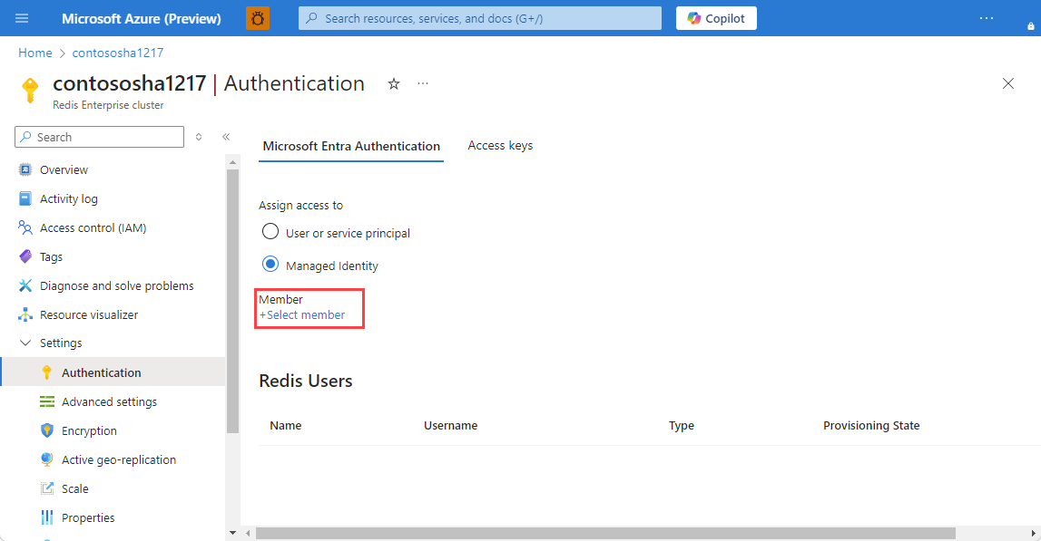Screen dimensions: 1041x541
Task: Open the Scale blade
Action: click(71, 488)
